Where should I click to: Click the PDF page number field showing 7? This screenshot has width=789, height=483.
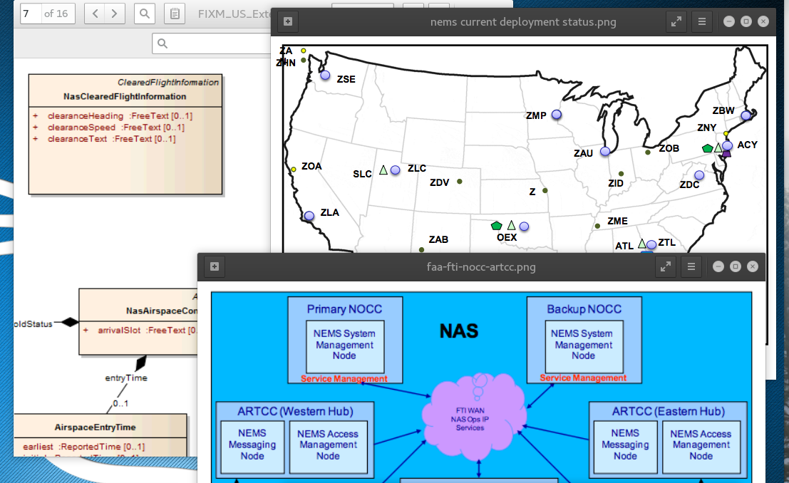(30, 14)
